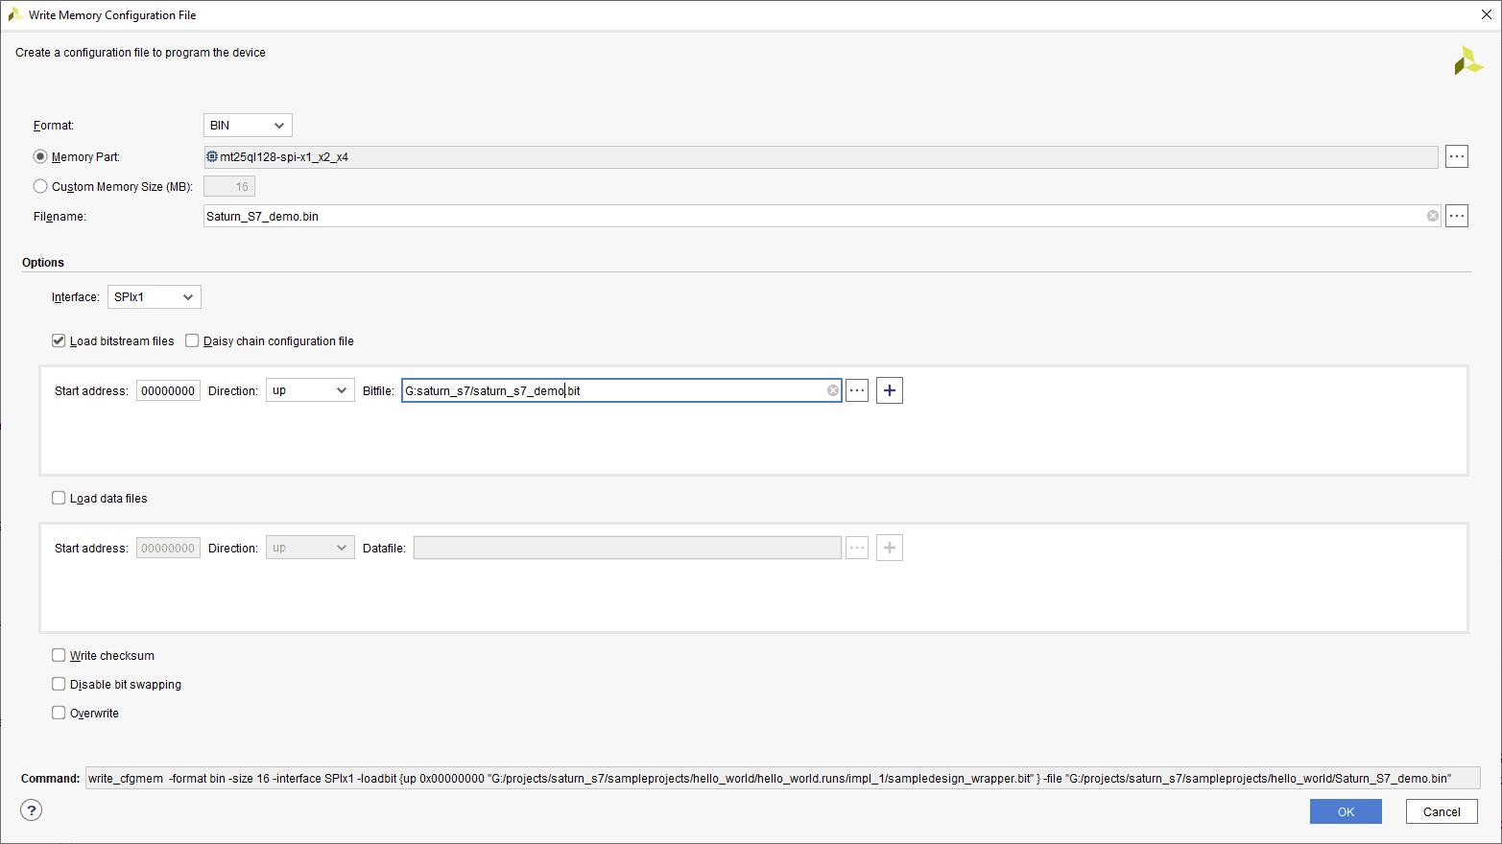Close the Write Memory Configuration dialog
This screenshot has width=1502, height=844.
pyautogui.click(x=1486, y=14)
